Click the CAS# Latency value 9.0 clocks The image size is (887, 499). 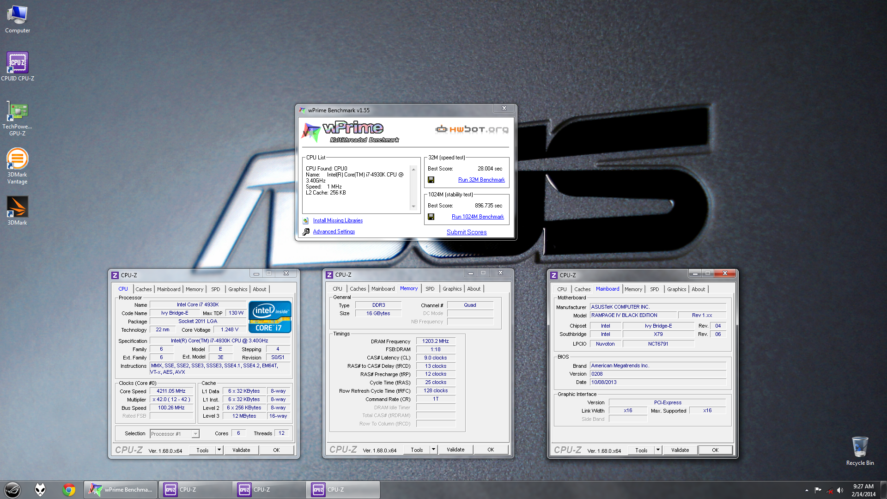pyautogui.click(x=435, y=358)
